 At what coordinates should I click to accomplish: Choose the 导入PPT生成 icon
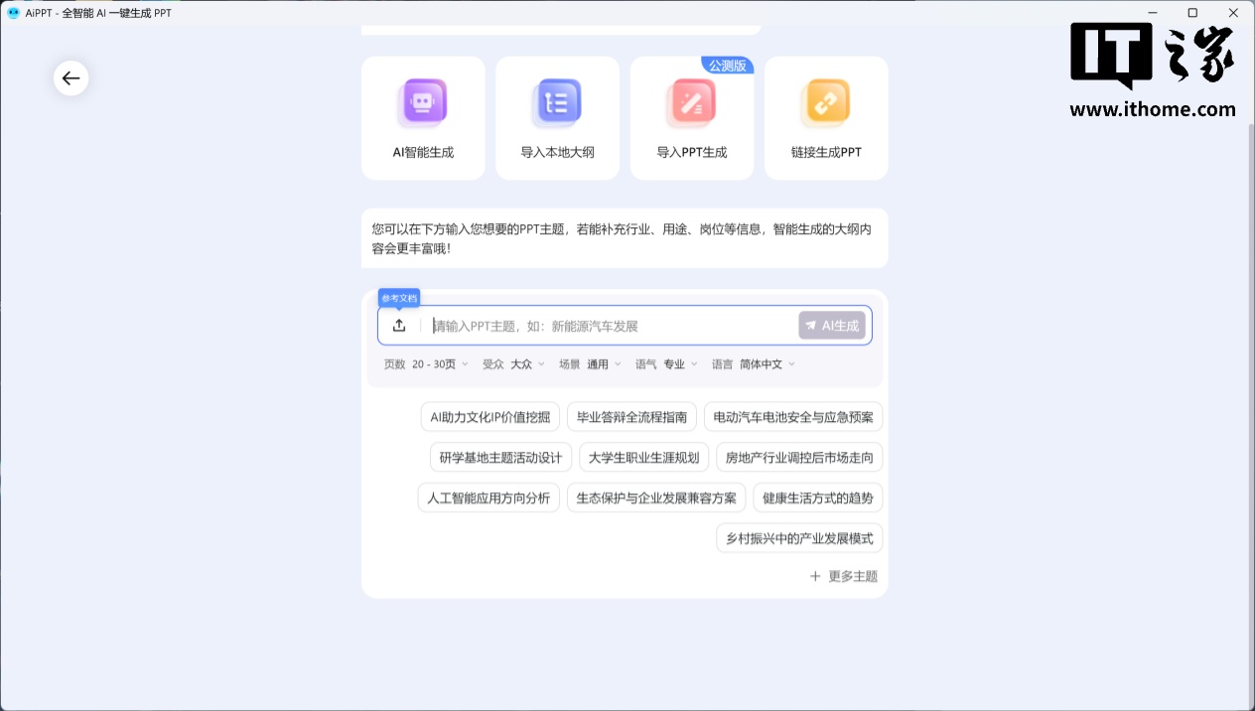(x=692, y=102)
